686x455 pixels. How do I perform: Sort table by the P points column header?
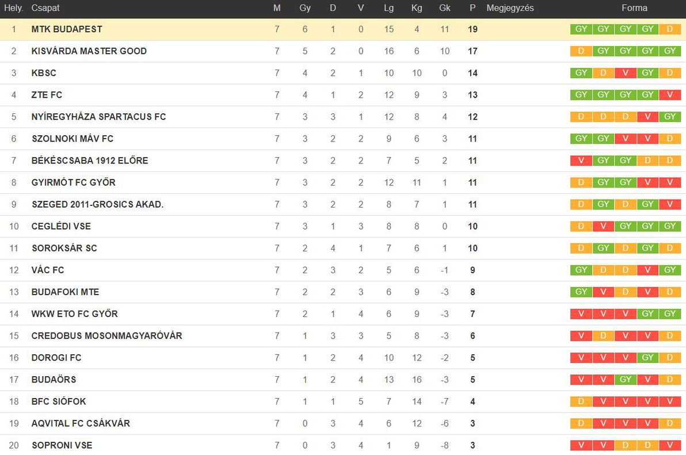pos(472,8)
